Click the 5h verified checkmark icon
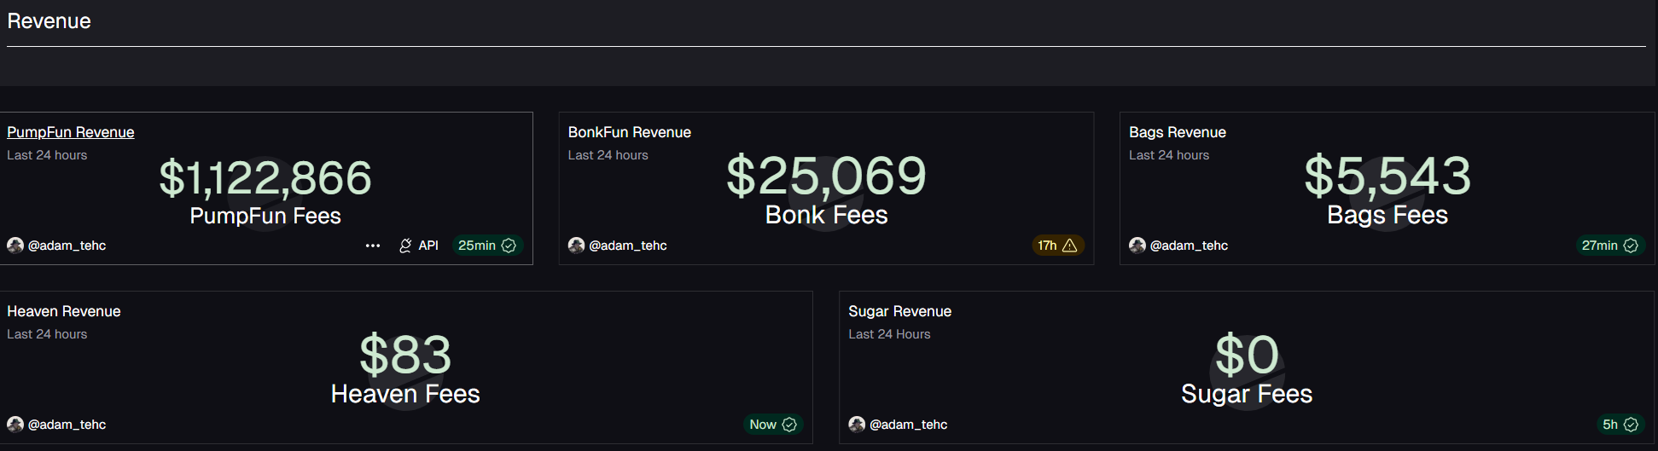1658x451 pixels. 1631,425
